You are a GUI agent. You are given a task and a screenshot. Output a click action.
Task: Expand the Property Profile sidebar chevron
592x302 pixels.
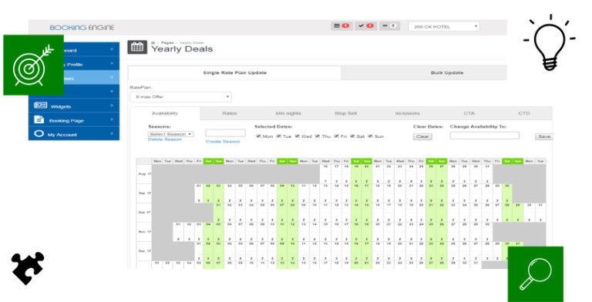(112, 63)
